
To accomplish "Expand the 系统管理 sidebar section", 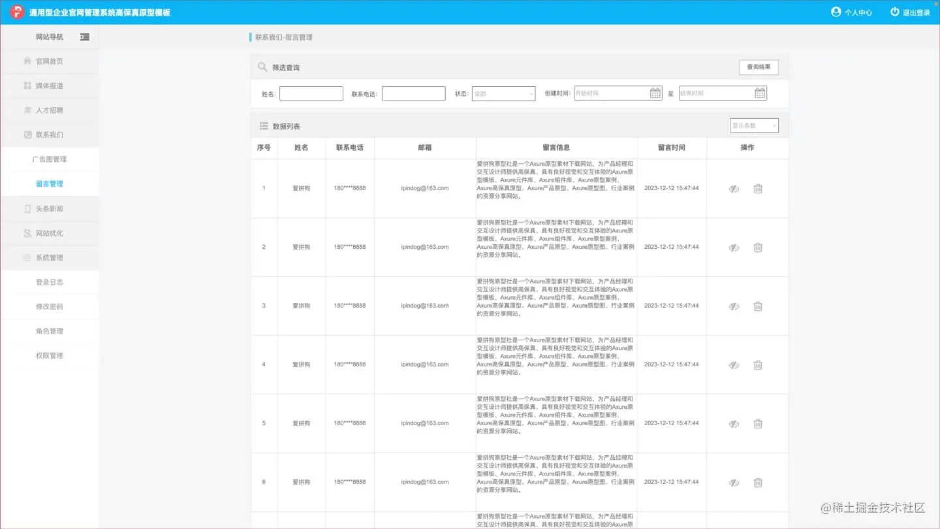I will coord(50,258).
